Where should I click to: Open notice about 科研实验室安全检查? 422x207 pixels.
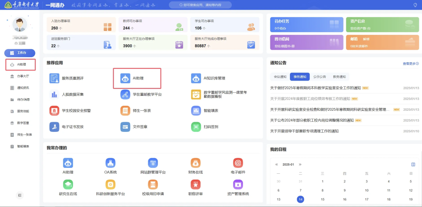pos(330,110)
